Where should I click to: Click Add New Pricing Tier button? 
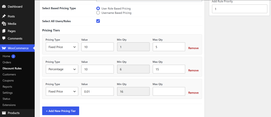(61, 111)
